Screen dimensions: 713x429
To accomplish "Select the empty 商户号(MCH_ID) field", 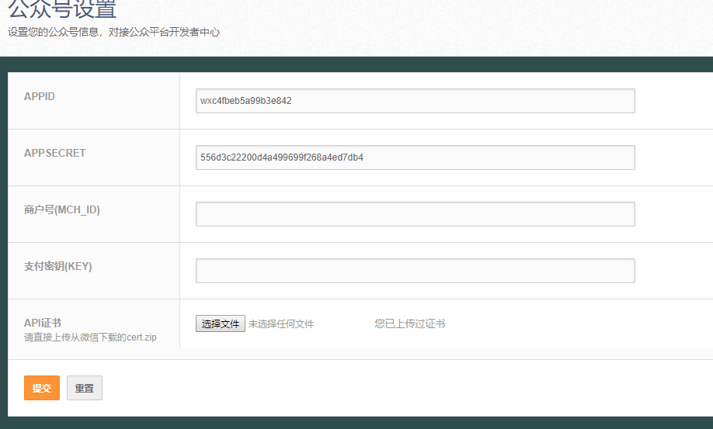I will pyautogui.click(x=416, y=214).
